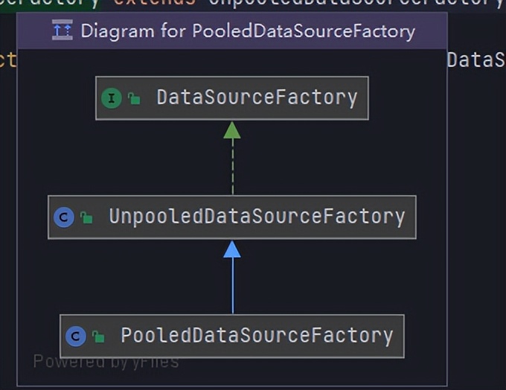
Task: Click the blue extends arrowhead below UnpooledDataSourceFactory
Action: coord(232,249)
